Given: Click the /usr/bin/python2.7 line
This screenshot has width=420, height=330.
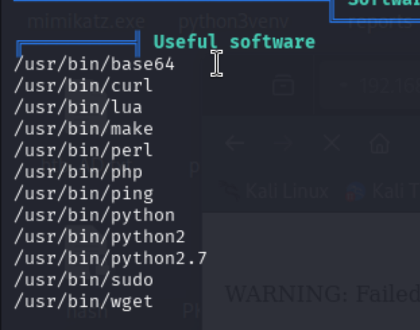Looking at the screenshot, I should 110,259.
